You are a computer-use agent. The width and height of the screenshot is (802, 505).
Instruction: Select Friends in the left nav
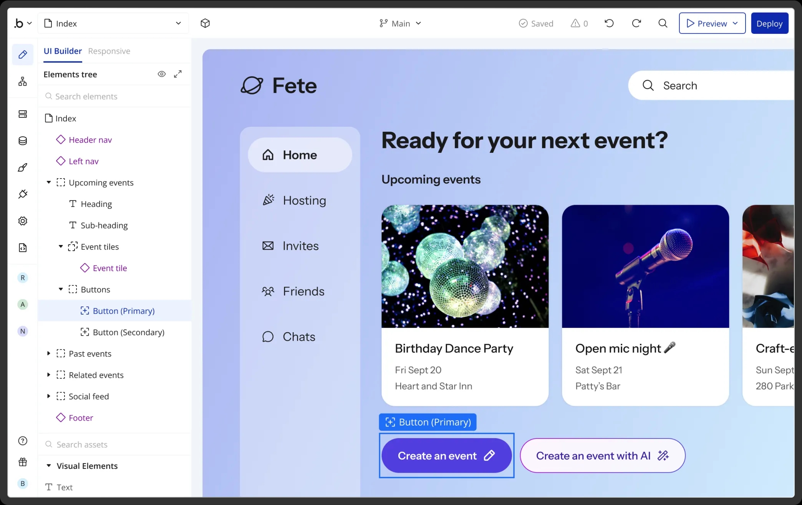pos(293,291)
